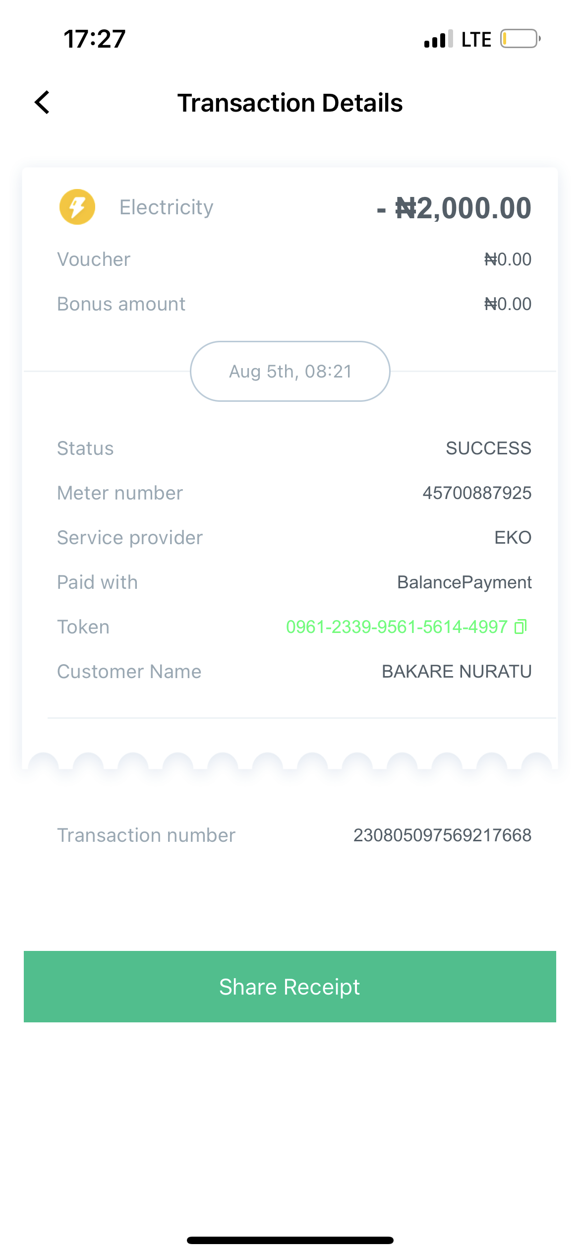Viewport: 580px width, 1256px height.
Task: Tap the Electricity label
Action: point(167,207)
